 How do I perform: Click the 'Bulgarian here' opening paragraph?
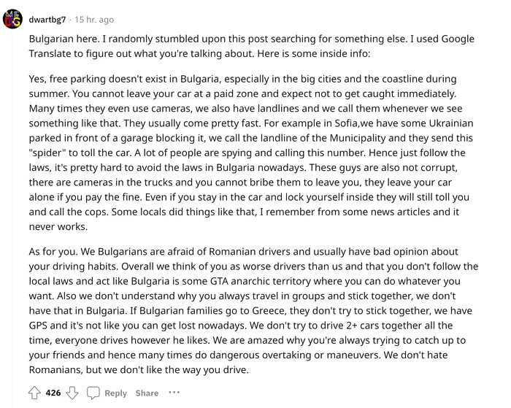[x=251, y=46]
